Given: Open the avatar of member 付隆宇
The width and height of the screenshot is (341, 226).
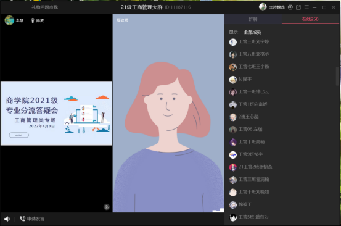Looking at the screenshot, I should (x=232, y=80).
